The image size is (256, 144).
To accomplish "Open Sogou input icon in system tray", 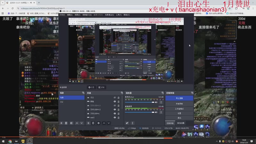I will [237, 141].
